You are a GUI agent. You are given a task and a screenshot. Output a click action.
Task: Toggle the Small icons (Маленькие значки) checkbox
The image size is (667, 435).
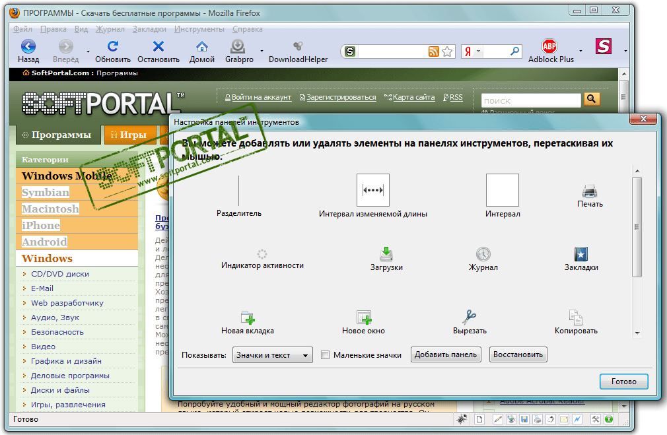pos(326,354)
